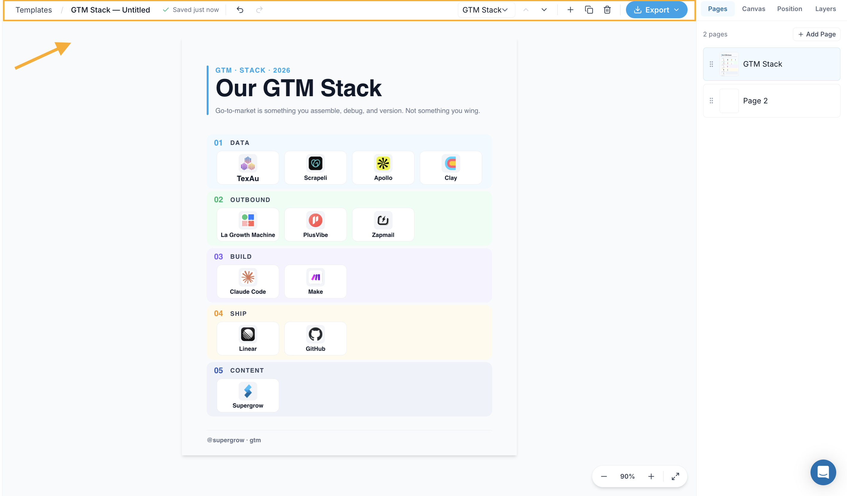This screenshot has width=847, height=496.
Task: Click the 90% zoom level value
Action: coord(627,477)
